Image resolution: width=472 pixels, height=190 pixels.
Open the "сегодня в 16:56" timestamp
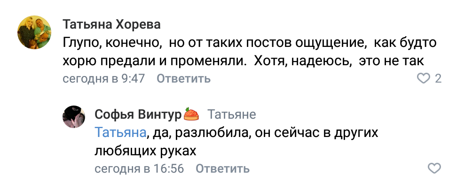139,168
